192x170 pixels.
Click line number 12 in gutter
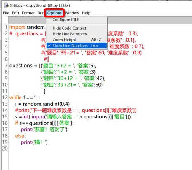point(5,97)
